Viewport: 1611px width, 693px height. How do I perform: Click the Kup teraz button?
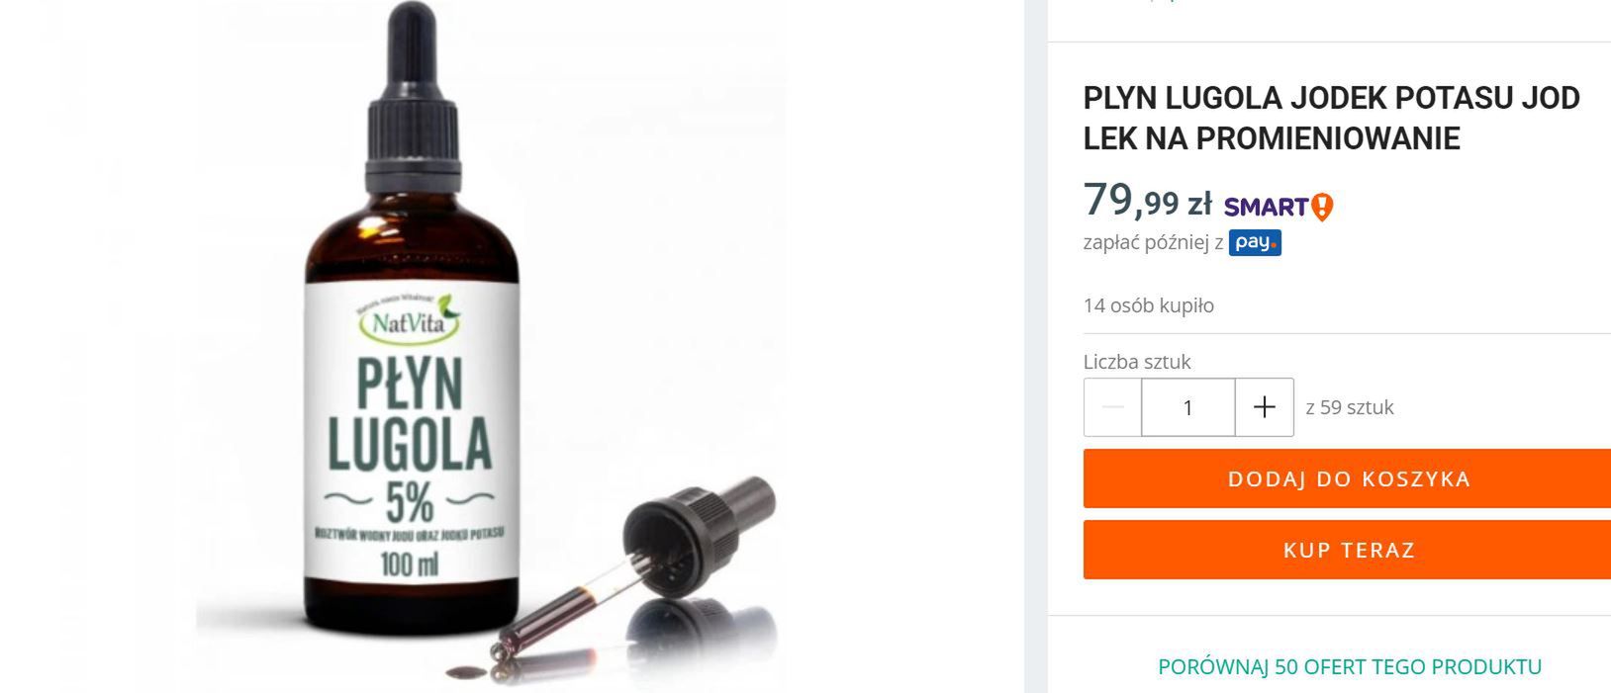pyautogui.click(x=1348, y=550)
